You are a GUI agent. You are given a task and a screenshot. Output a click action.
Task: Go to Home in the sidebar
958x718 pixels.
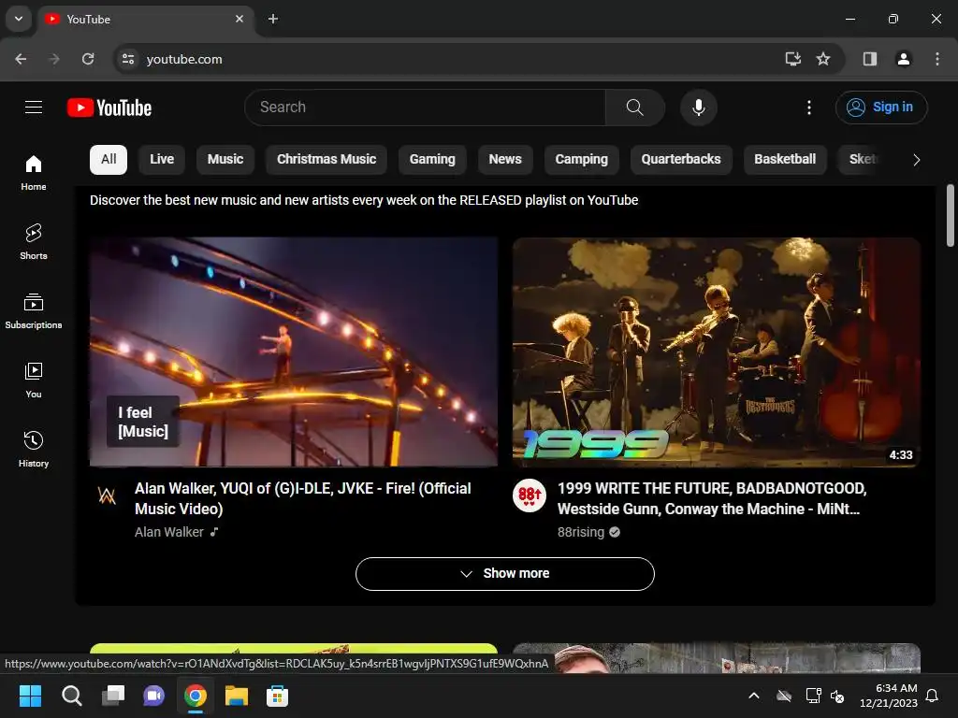34,173
